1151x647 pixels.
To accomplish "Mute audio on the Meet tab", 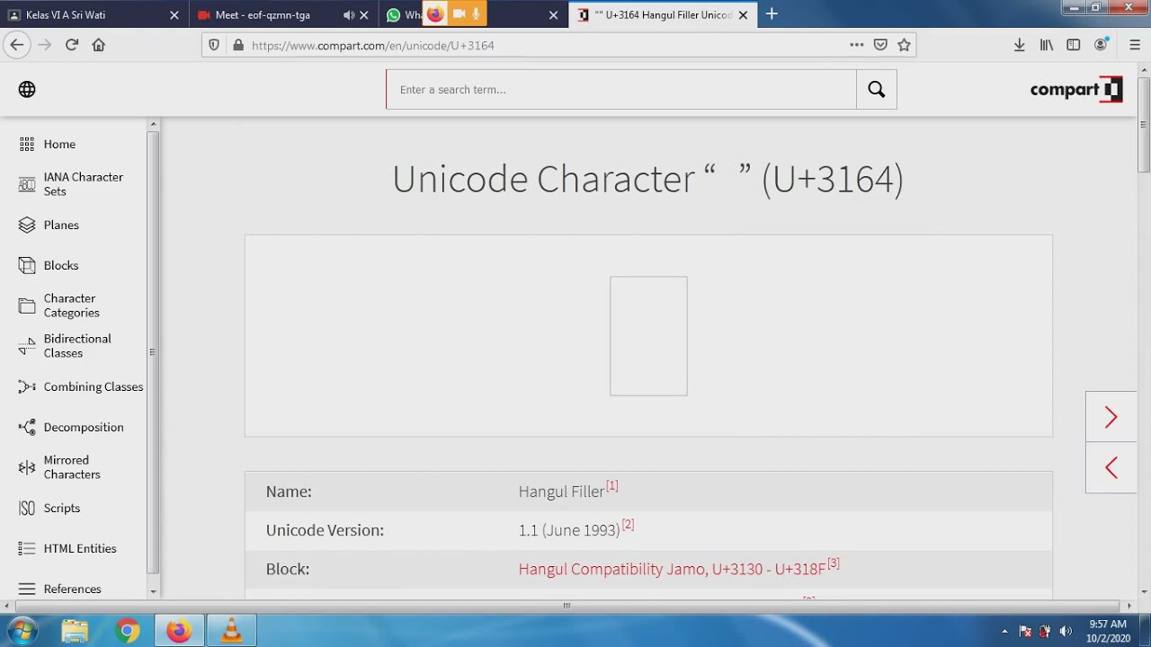I will 349,15.
